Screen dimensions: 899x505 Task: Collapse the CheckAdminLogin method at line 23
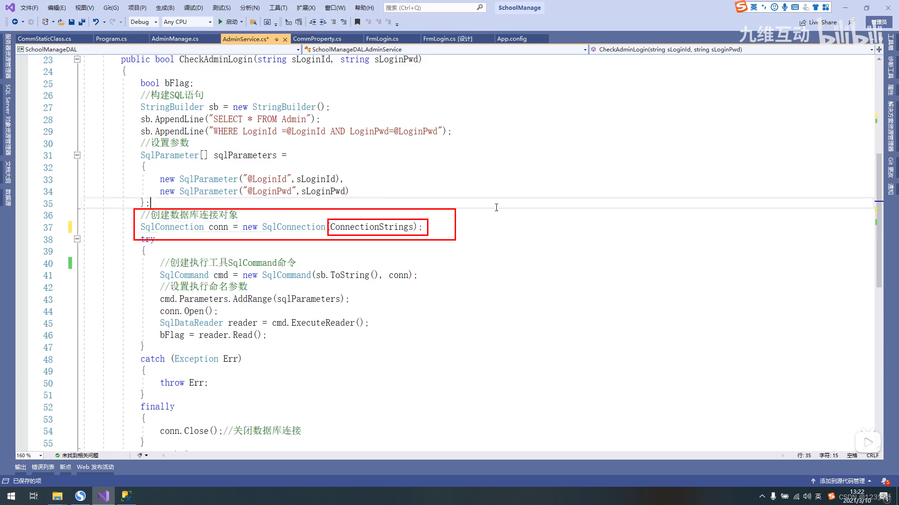(x=77, y=59)
